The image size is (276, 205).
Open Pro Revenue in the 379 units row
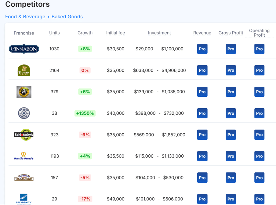(202, 92)
